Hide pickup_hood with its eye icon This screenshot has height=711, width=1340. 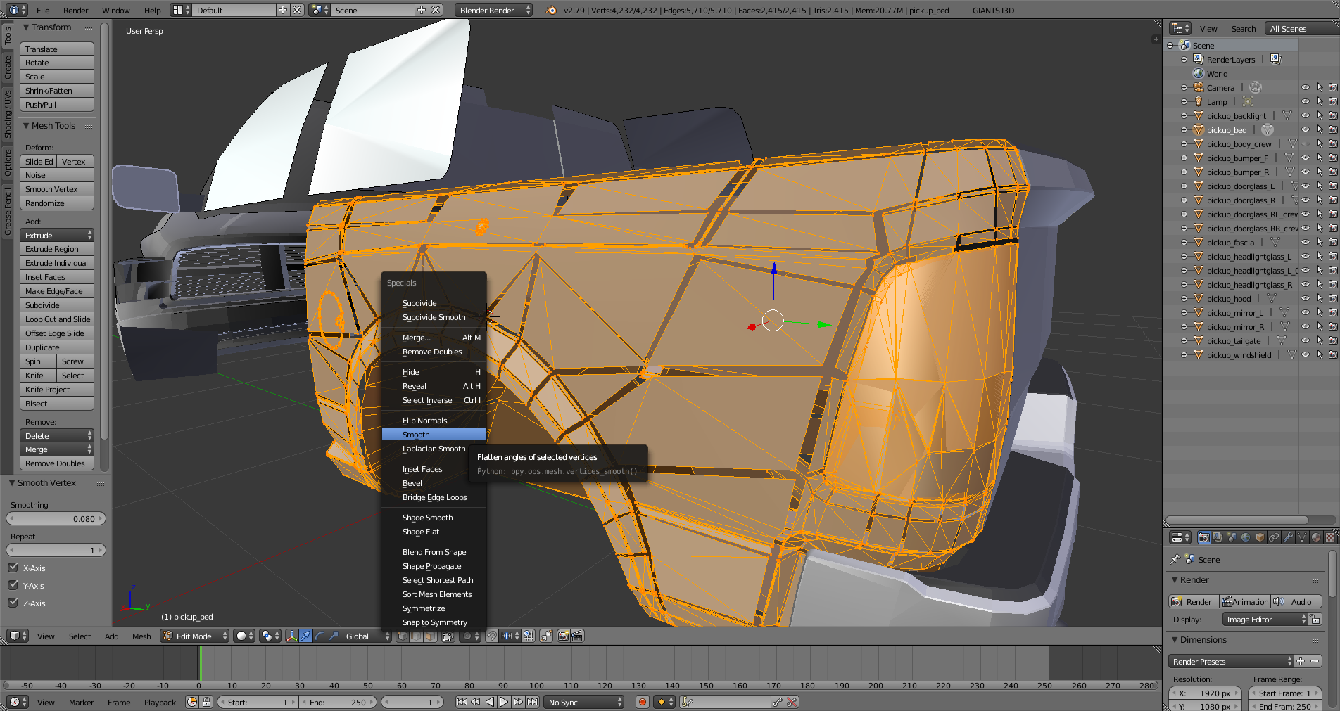[x=1305, y=299]
